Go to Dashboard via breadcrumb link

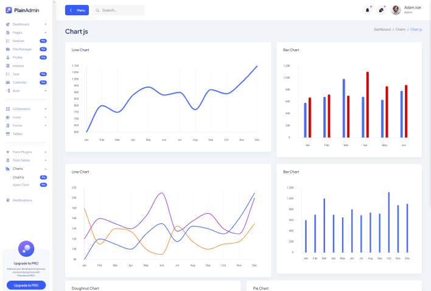pyautogui.click(x=382, y=29)
